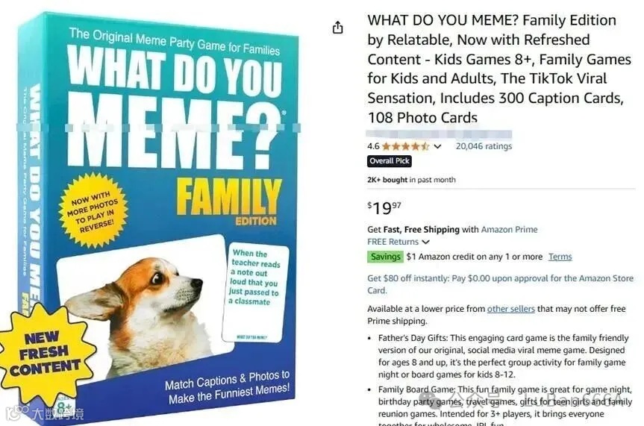This screenshot has height=426, width=644.
Task: Open the star rating breakdown chevron
Action: pyautogui.click(x=437, y=146)
